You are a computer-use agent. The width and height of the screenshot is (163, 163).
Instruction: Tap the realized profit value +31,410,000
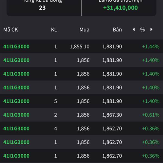pos(120,8)
